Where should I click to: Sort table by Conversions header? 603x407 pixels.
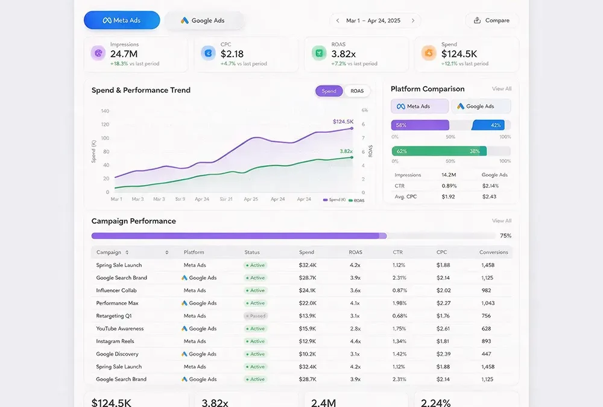coord(493,253)
